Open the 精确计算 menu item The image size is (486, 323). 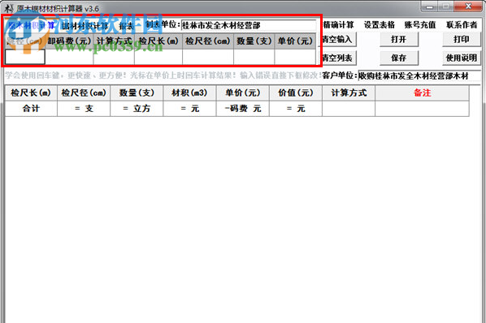pyautogui.click(x=338, y=24)
